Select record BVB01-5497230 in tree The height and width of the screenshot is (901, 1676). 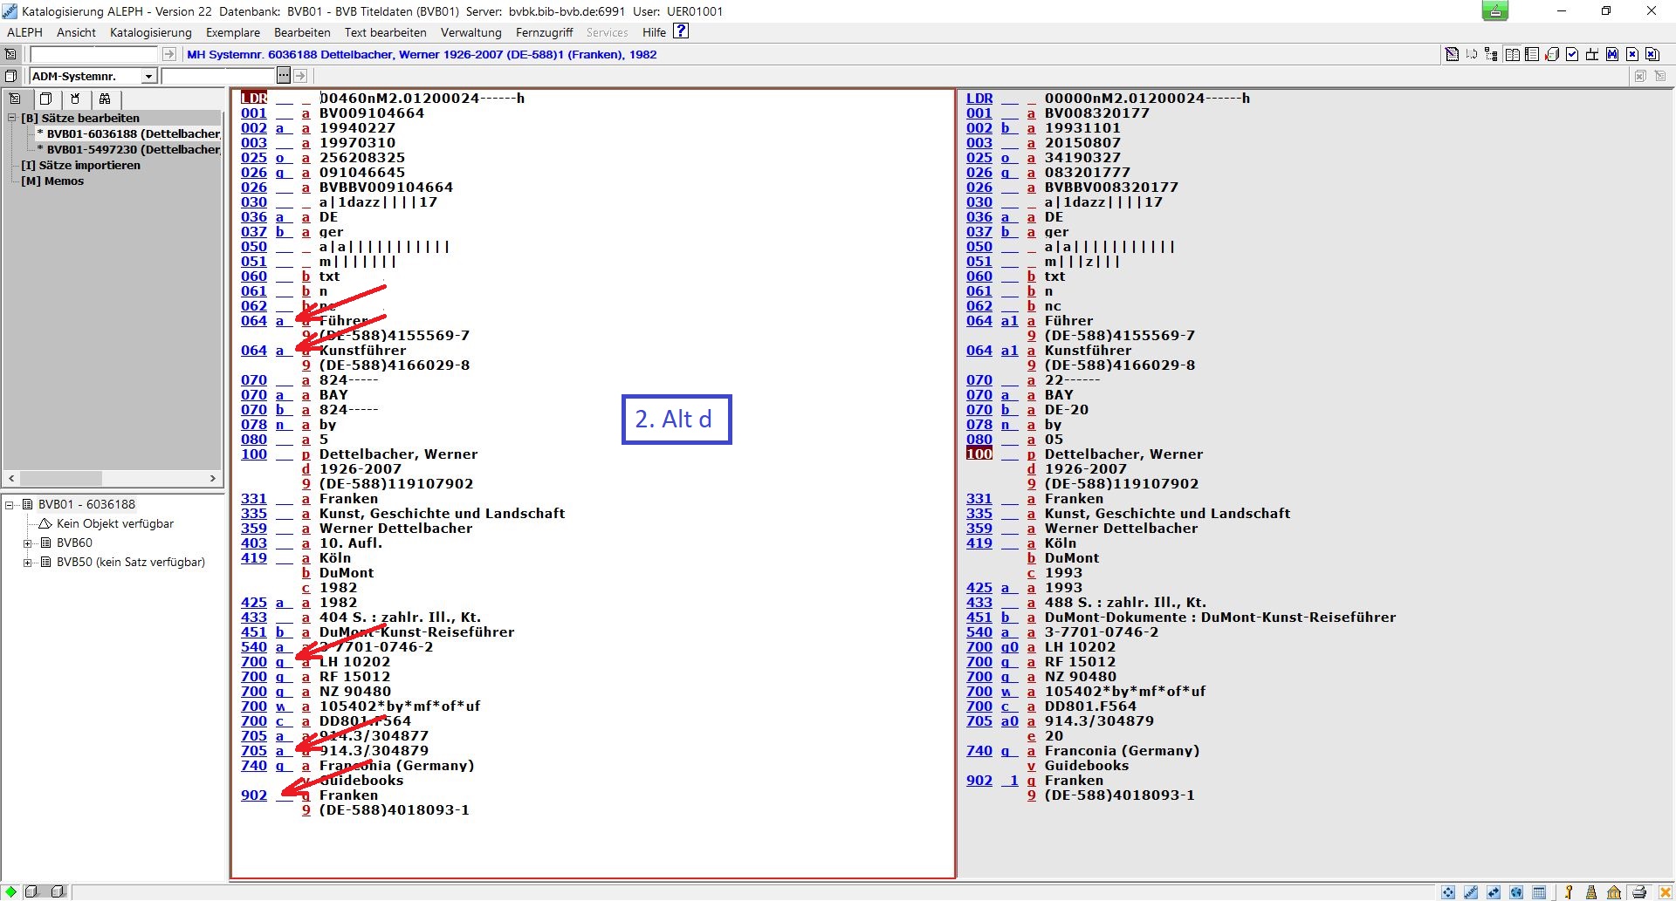[133, 150]
